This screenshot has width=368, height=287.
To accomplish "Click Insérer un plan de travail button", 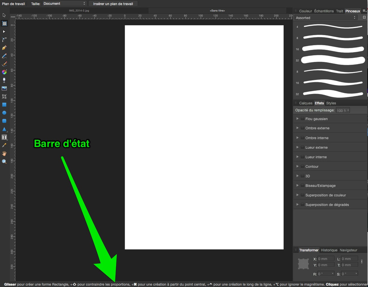I will click(x=113, y=4).
